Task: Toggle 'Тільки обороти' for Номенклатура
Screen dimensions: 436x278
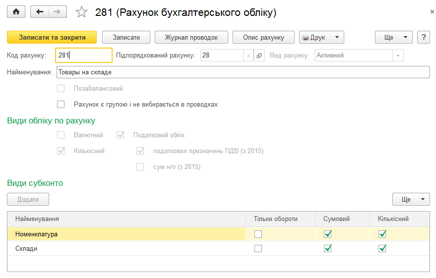Action: tap(258, 234)
